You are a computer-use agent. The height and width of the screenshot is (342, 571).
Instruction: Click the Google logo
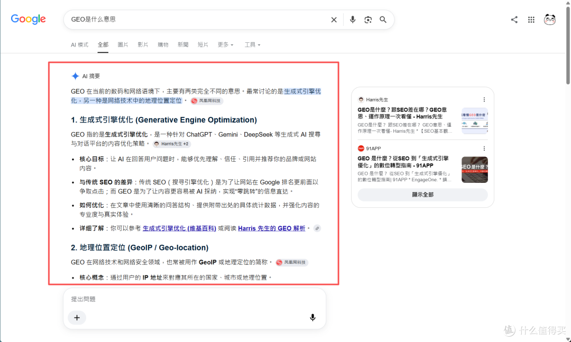coord(29,20)
